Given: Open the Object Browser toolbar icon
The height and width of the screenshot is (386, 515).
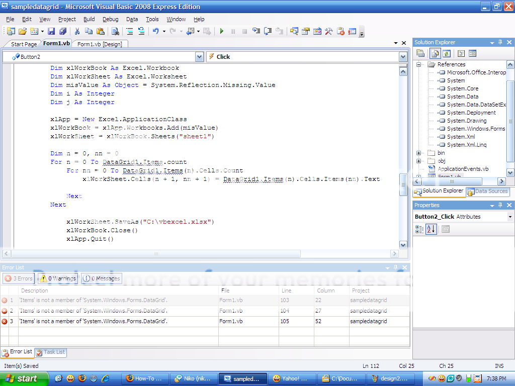Looking at the screenshot, I should 317,31.
